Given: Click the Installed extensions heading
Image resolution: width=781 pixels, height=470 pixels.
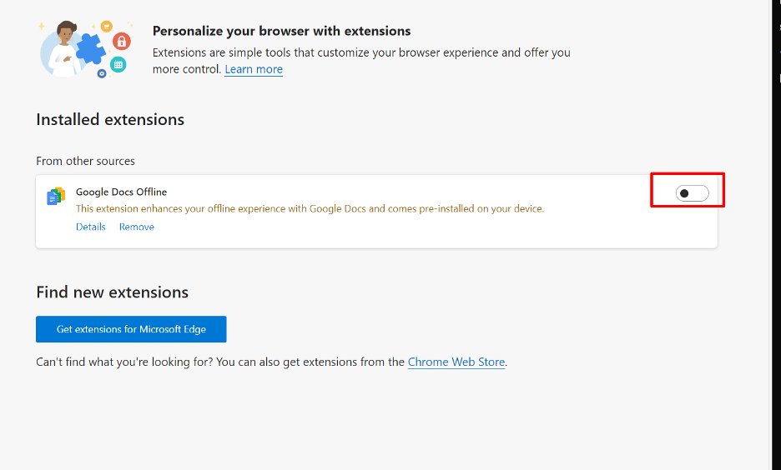Looking at the screenshot, I should coord(110,119).
